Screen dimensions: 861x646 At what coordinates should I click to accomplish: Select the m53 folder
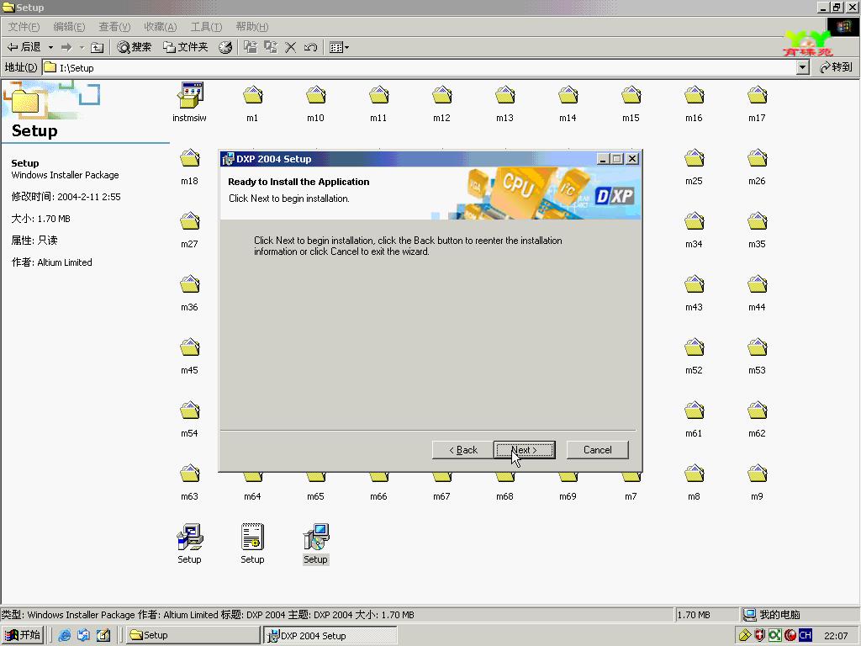point(757,356)
